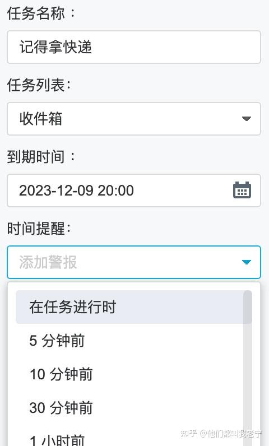Screen dimensions: 269x446
Task: Click the scrollbar track below the thumb
Action: 248,384
